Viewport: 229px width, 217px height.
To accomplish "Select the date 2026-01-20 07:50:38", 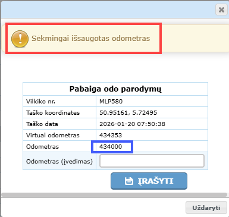I will click(x=132, y=124).
